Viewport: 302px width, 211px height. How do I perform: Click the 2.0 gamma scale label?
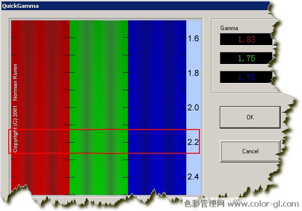[193, 107]
